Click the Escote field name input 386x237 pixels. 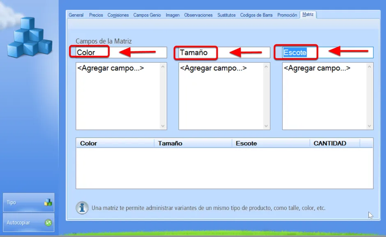pos(328,52)
